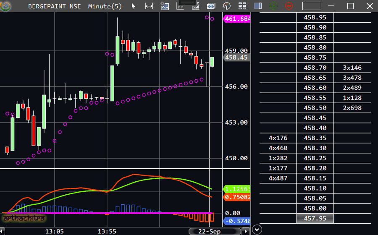Click the 458.10 price ladder cell

click(315, 188)
